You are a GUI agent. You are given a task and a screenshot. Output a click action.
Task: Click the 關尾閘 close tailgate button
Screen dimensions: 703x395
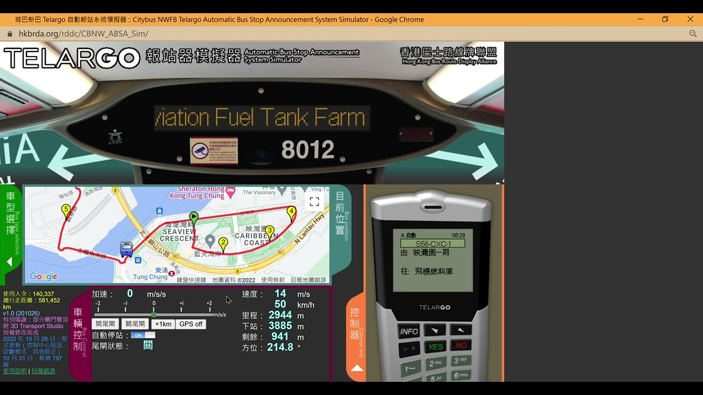click(135, 324)
